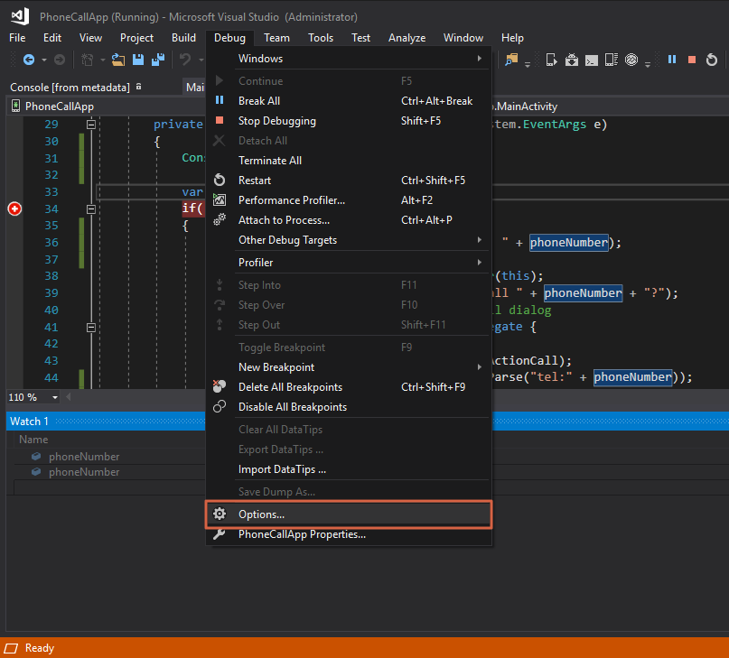This screenshot has height=658, width=729.
Task: Open Performance Profiler... from Debug menu
Action: point(349,200)
